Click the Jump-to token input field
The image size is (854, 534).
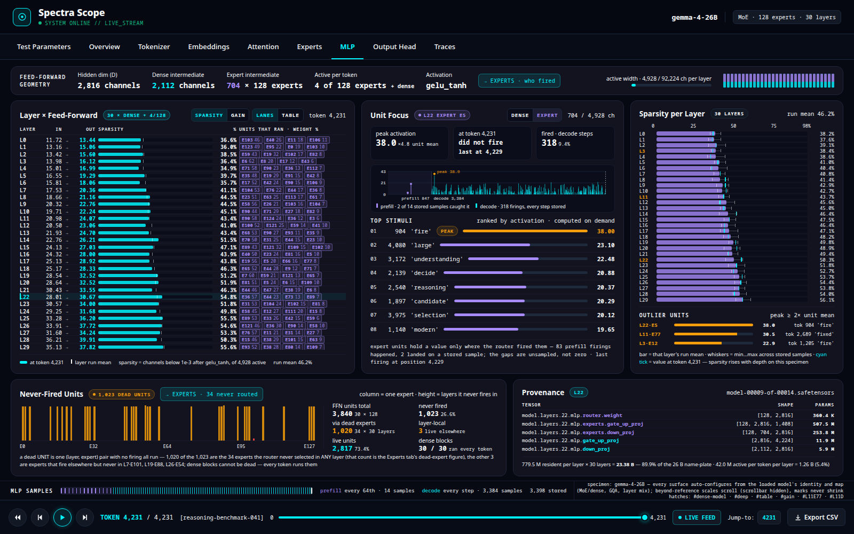click(x=769, y=517)
